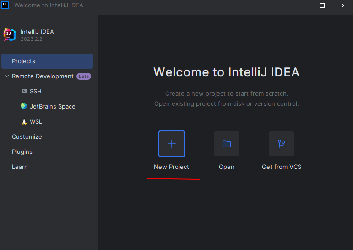
Task: Click the SSH terminal icon
Action: click(x=24, y=91)
